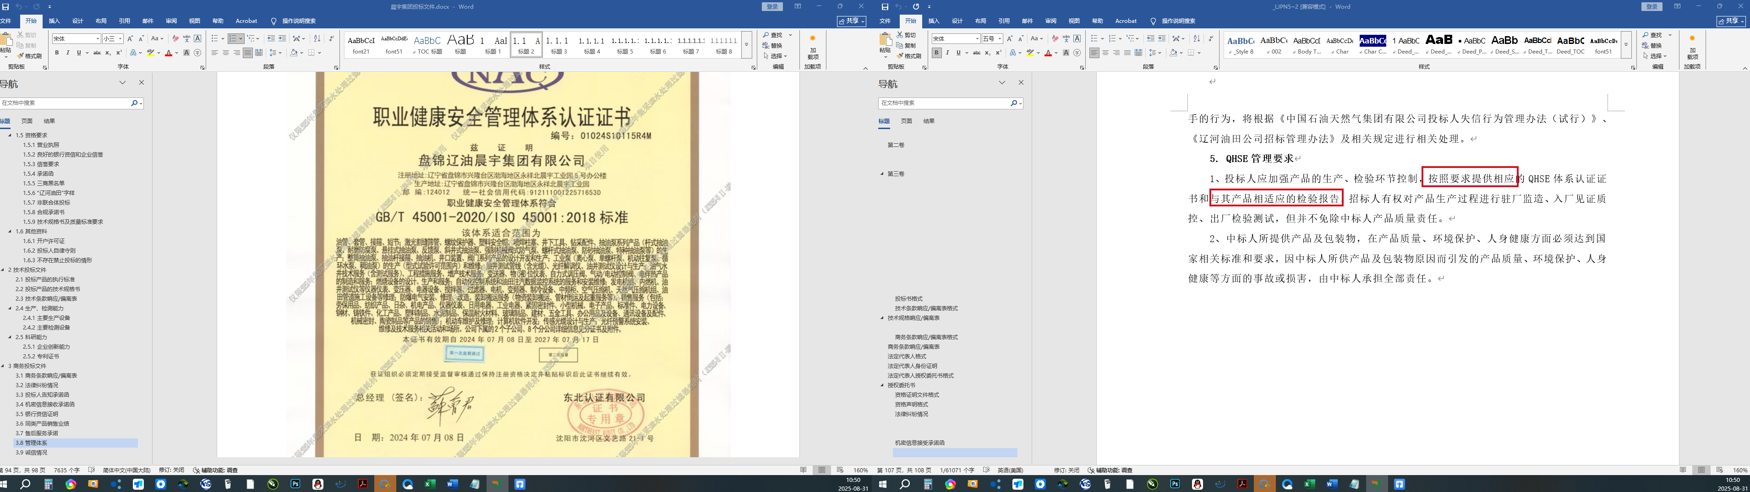Open 审阅 tab in 晨宇集团投标文件 window
The image size is (1750, 492).
(x=171, y=21)
